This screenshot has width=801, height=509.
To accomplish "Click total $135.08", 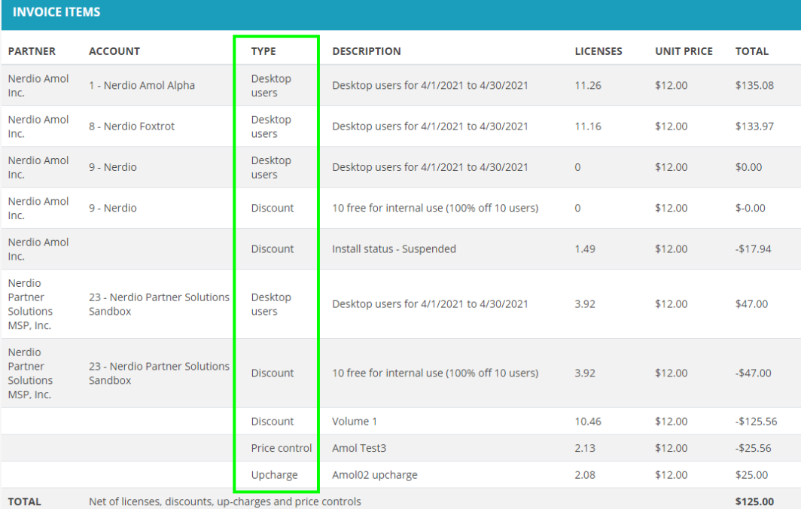I will pos(754,85).
